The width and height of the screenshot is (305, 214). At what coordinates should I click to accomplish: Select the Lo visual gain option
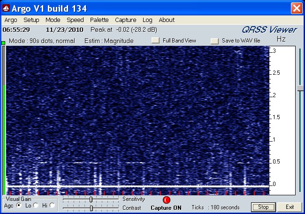coord(36,206)
